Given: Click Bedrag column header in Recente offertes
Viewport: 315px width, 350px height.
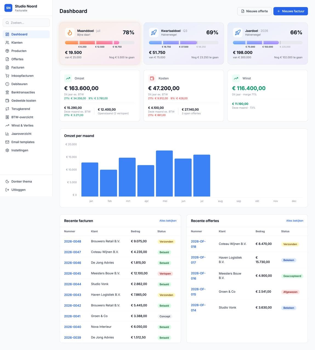Looking at the screenshot, I should click(x=260, y=231).
